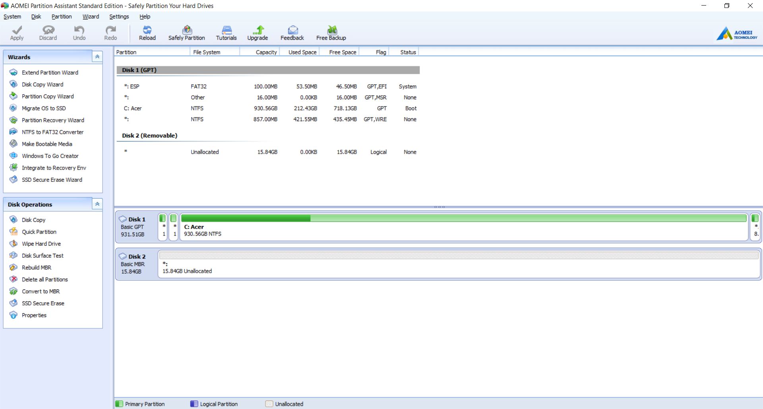Open Windows To Go Creator

tap(50, 156)
